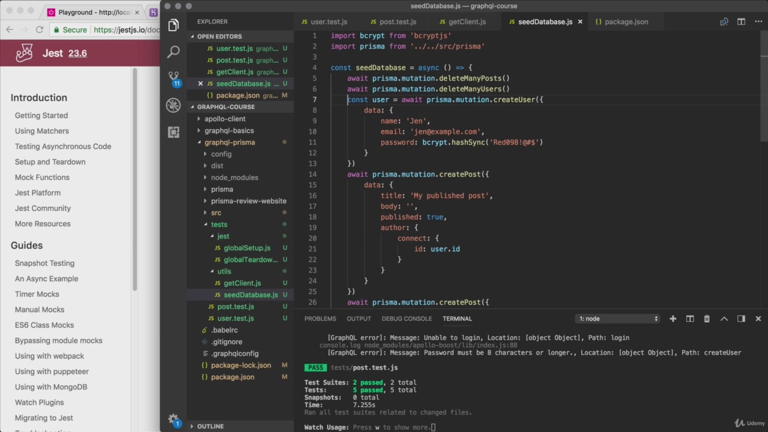This screenshot has height=432, width=768.
Task: Open the Explorer view in activity bar
Action: (173, 25)
